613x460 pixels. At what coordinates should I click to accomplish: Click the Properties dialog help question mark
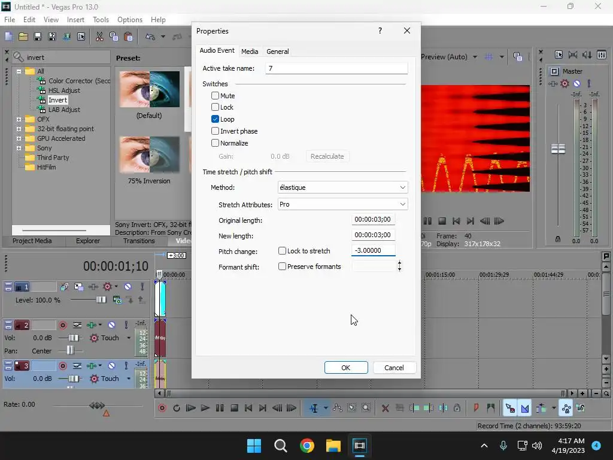click(x=380, y=31)
